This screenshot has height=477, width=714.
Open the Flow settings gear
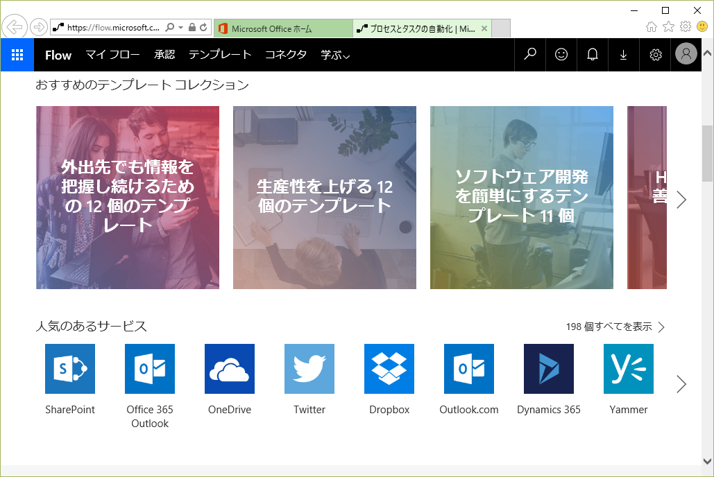[655, 55]
